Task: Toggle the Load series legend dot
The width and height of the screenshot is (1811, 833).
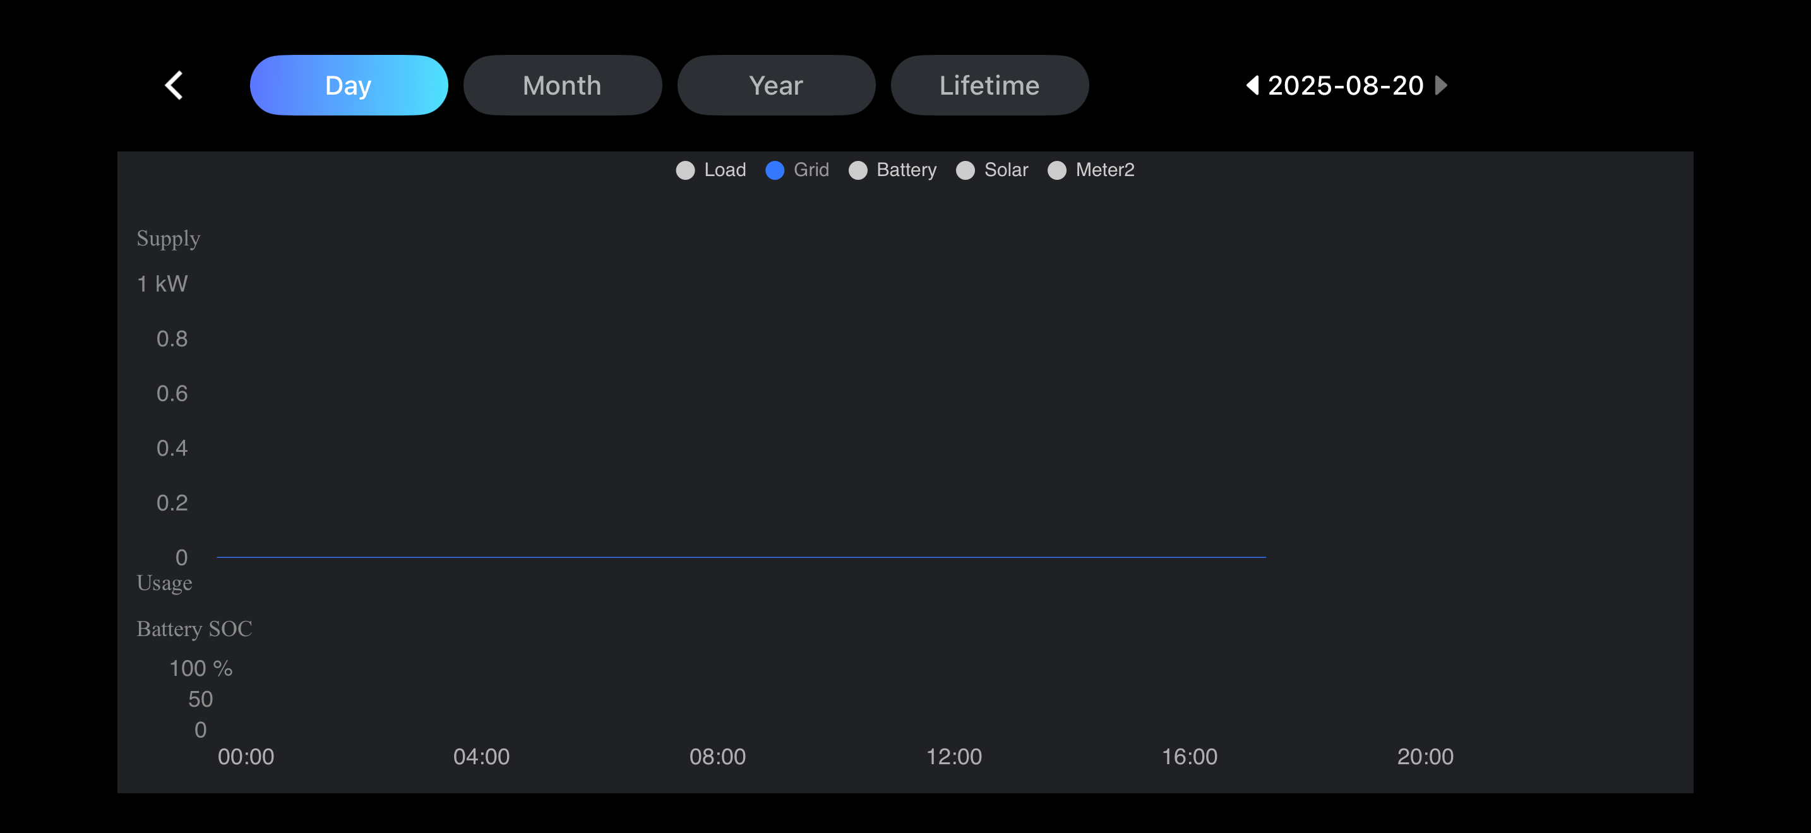Action: [684, 170]
